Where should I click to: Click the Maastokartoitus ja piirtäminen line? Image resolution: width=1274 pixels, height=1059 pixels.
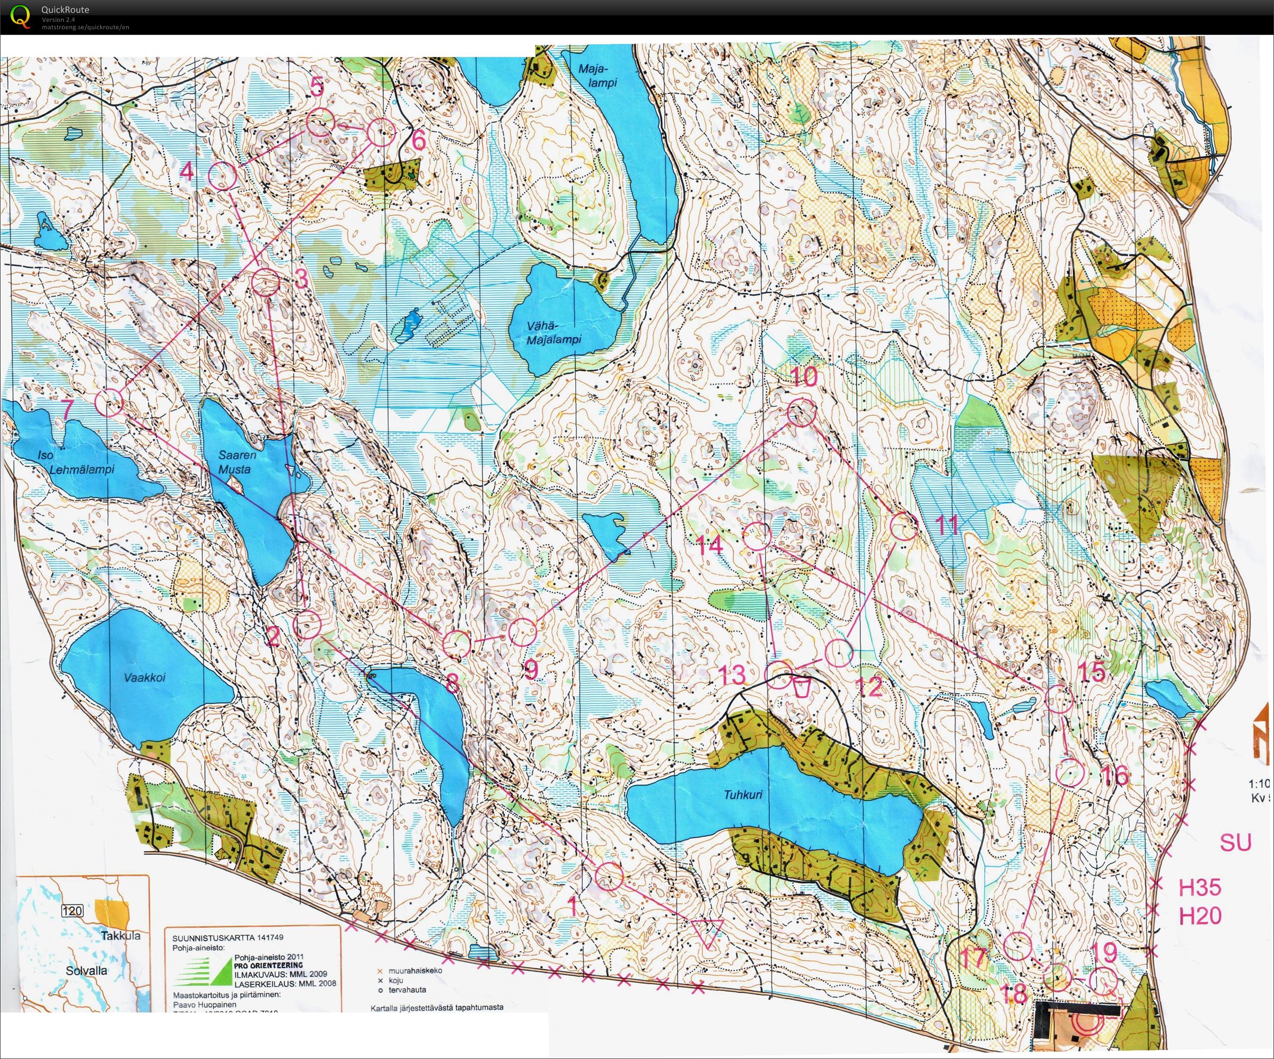(226, 995)
